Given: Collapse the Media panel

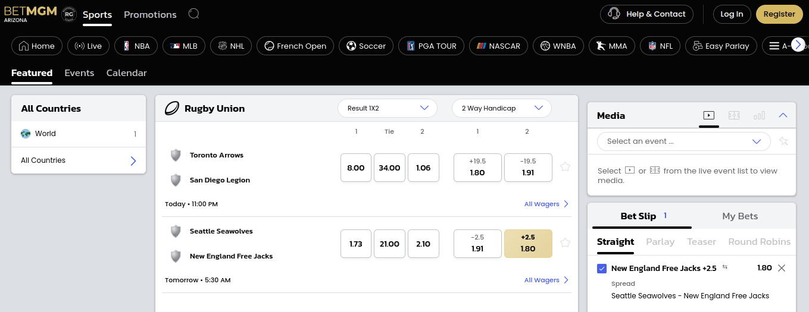Looking at the screenshot, I should tap(783, 115).
